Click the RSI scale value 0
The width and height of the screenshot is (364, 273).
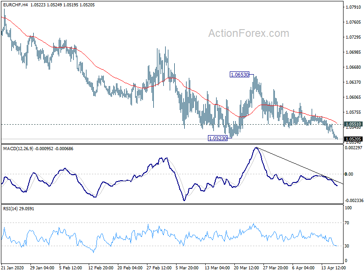(346, 261)
